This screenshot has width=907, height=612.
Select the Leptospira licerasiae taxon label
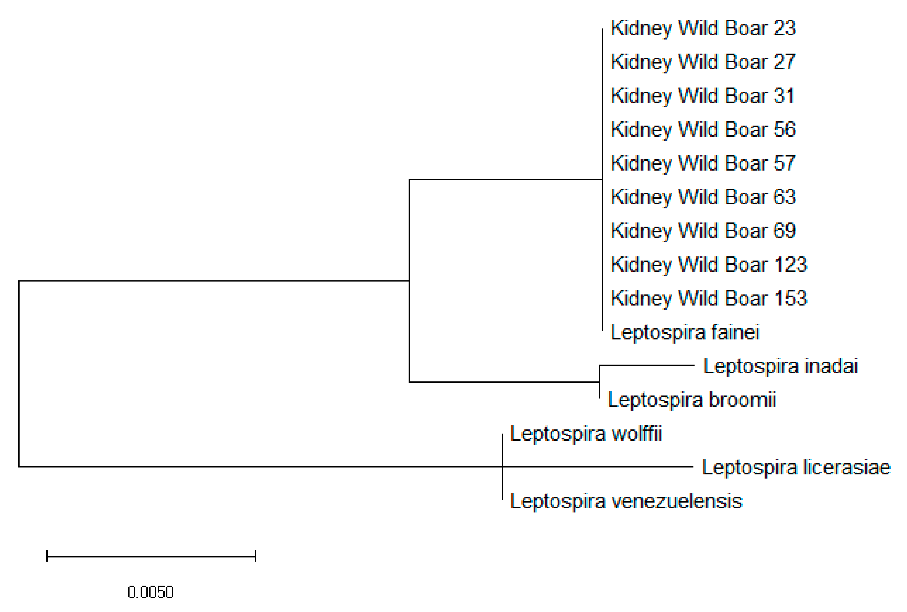(x=796, y=468)
